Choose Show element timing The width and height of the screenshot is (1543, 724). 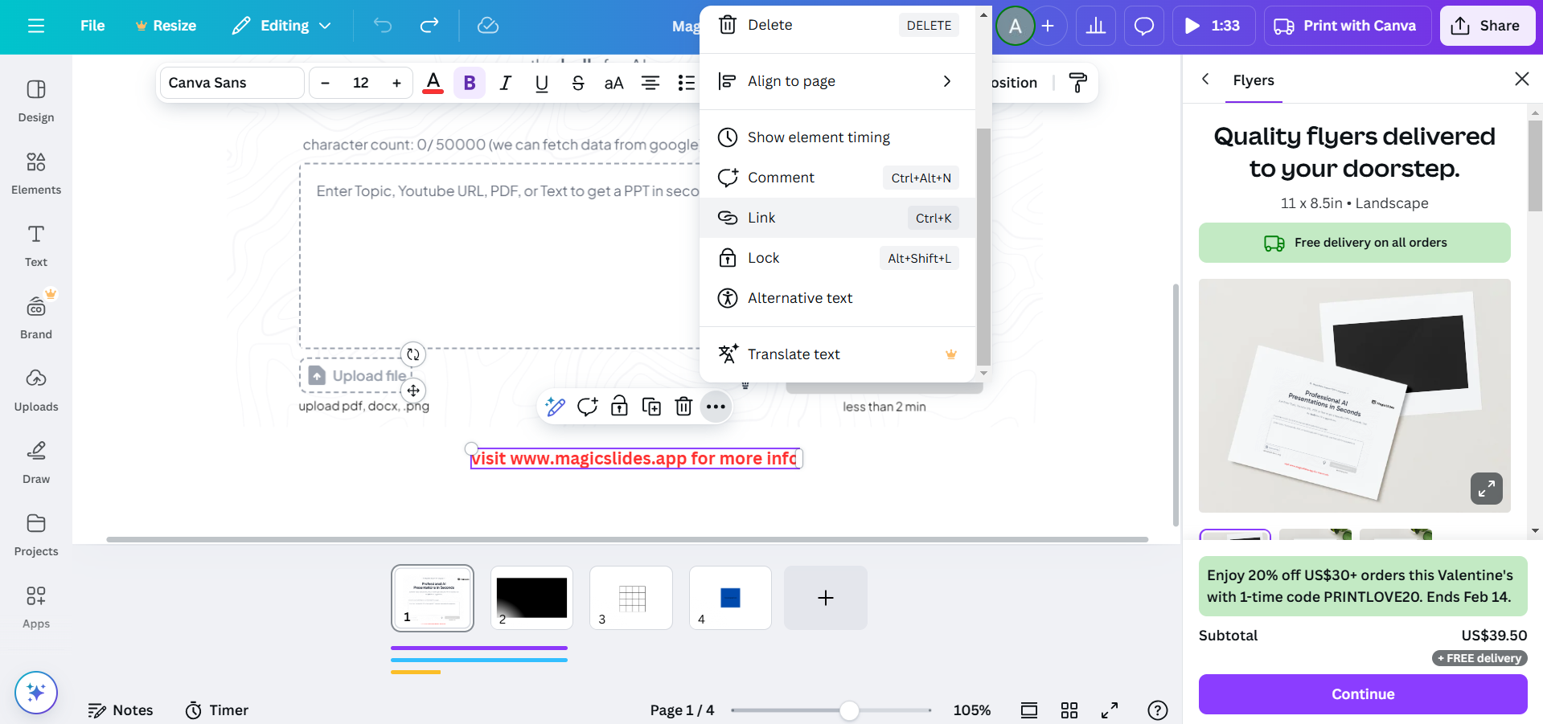tap(838, 137)
